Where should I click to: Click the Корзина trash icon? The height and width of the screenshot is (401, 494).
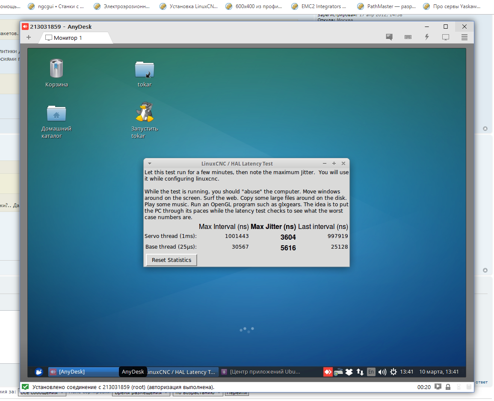click(x=56, y=68)
